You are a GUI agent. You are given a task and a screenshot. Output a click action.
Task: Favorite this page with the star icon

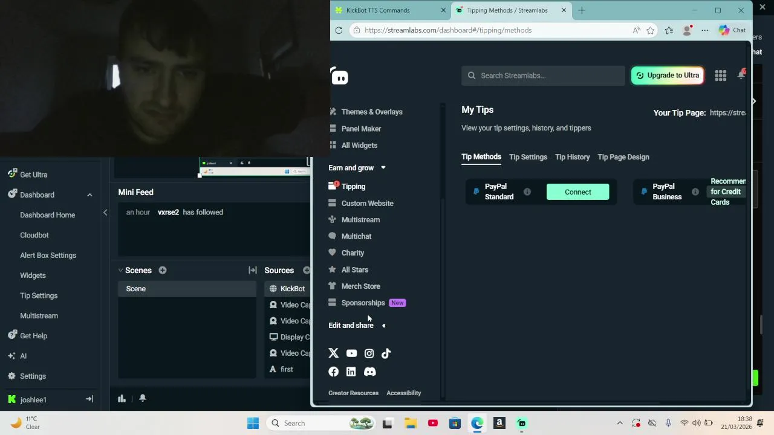click(651, 30)
